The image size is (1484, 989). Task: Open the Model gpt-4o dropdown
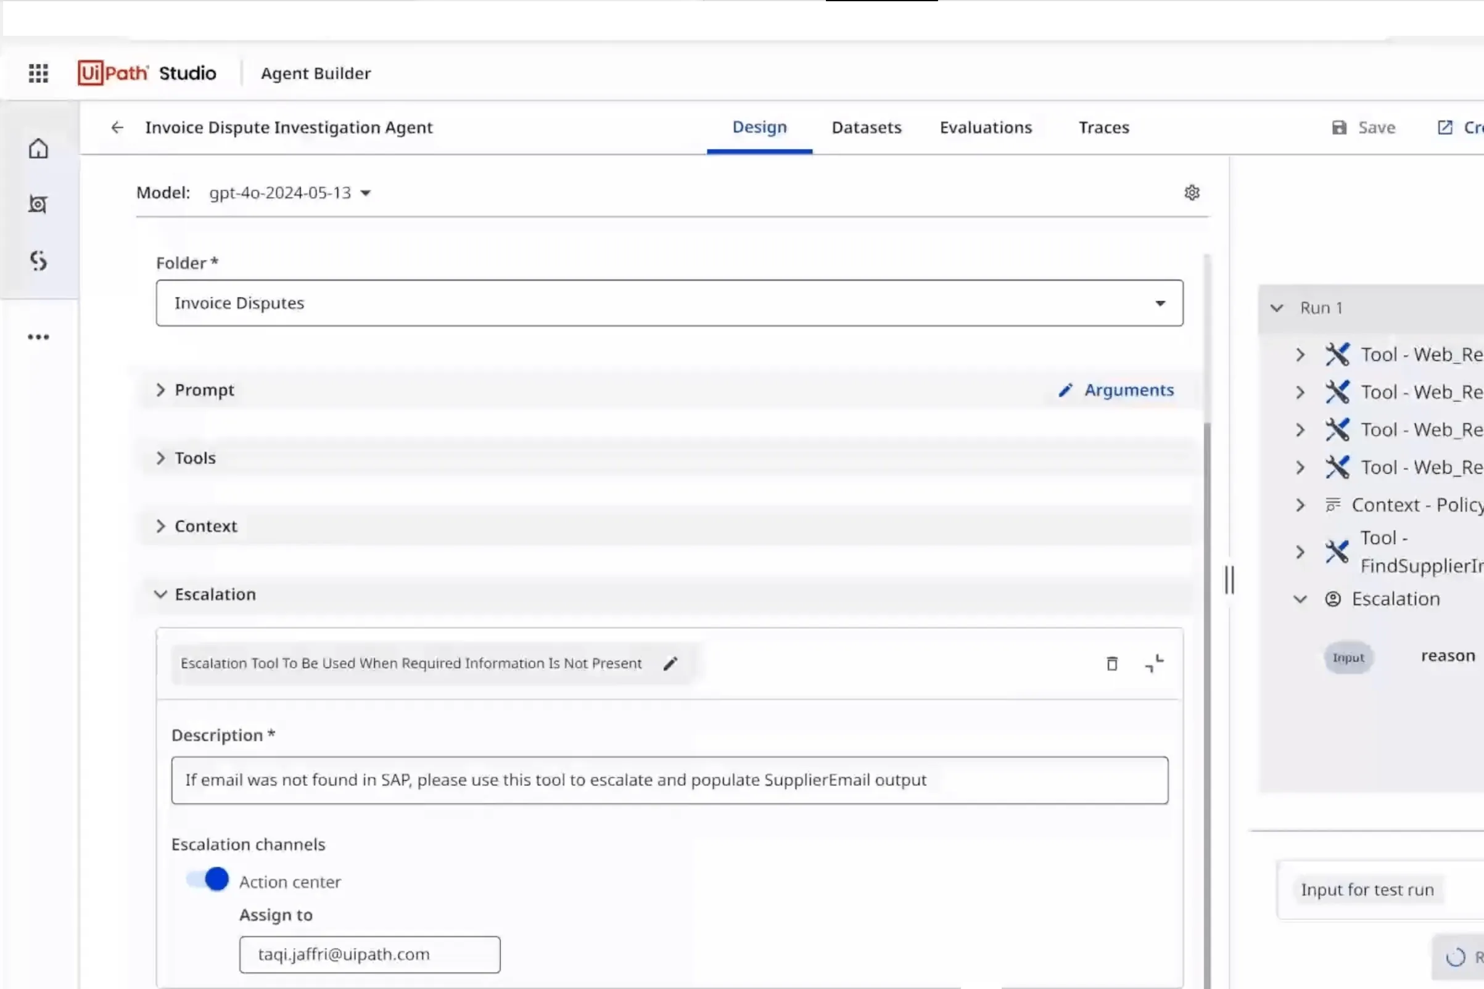(x=291, y=192)
